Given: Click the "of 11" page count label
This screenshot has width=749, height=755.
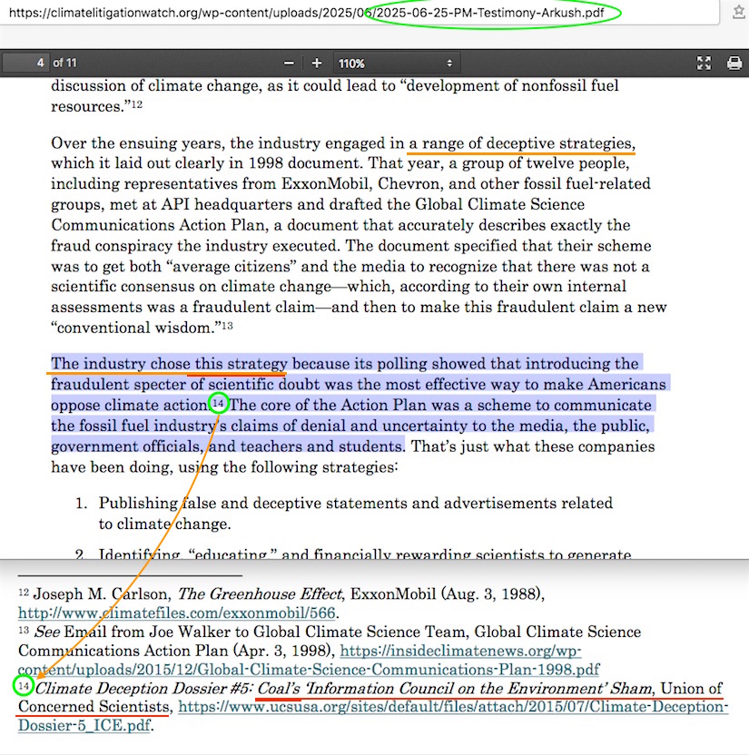Looking at the screenshot, I should point(64,64).
